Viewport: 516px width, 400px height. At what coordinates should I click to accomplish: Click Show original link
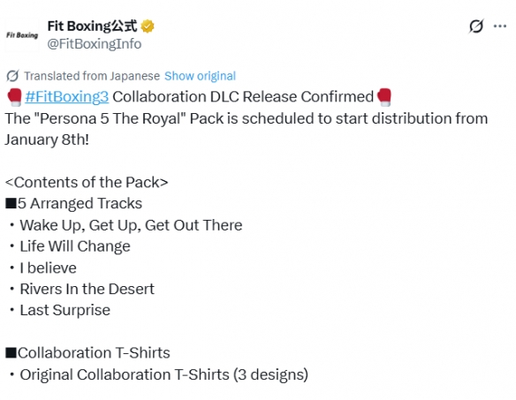[200, 76]
